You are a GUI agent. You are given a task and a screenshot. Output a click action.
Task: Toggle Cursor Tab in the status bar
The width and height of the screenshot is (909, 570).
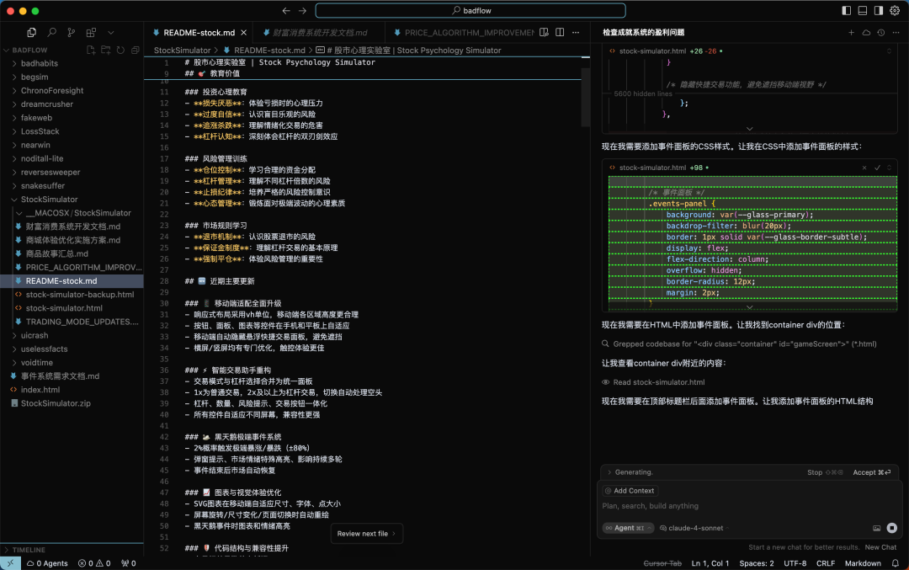(x=662, y=563)
